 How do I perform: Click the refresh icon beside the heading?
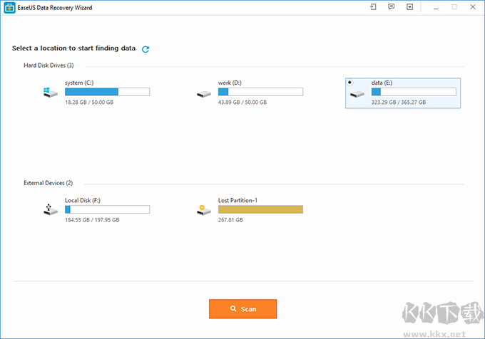[145, 49]
